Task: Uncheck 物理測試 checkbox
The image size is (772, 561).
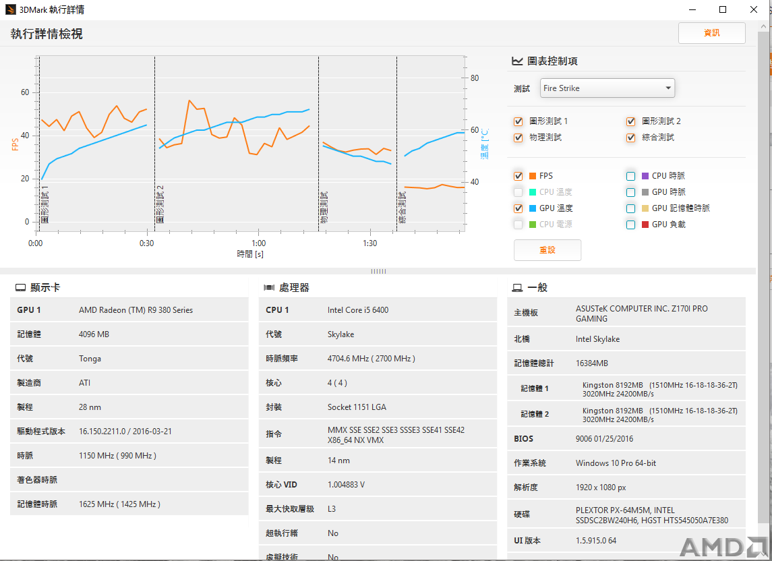Action: tap(518, 138)
